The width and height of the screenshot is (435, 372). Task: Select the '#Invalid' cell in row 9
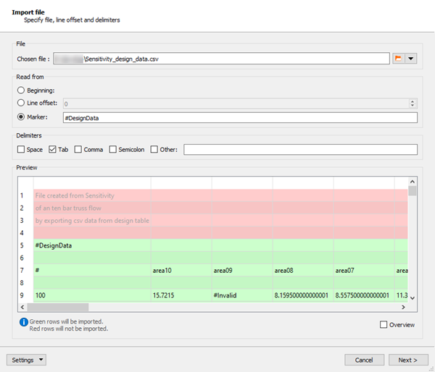click(x=242, y=295)
